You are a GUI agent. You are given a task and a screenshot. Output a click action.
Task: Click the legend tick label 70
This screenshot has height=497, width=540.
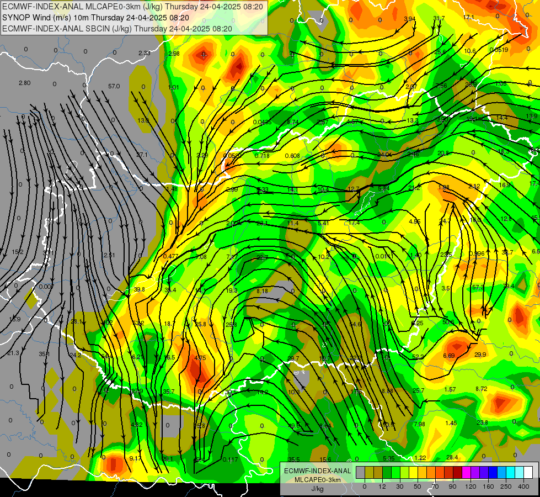click(x=435, y=487)
